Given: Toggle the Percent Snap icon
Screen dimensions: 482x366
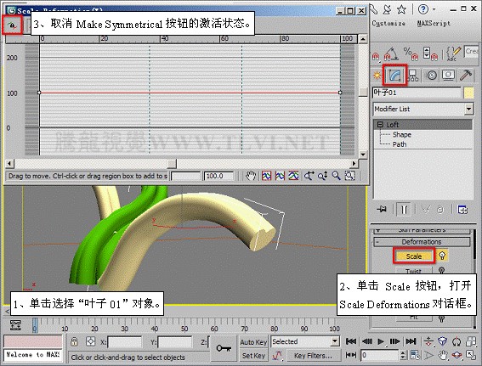Looking at the screenshot, I should [411, 53].
